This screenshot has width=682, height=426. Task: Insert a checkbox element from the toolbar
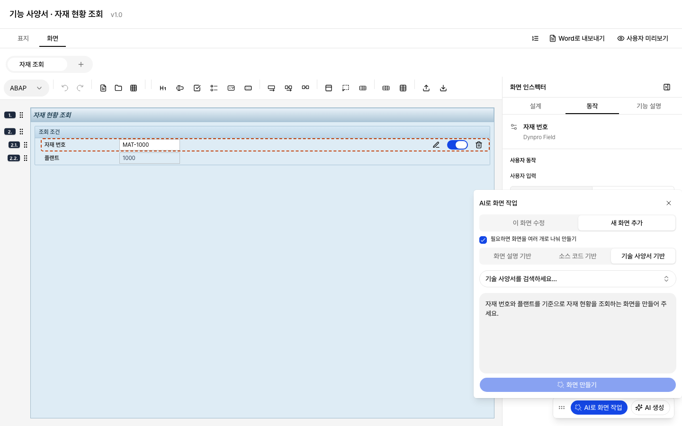coord(197,88)
